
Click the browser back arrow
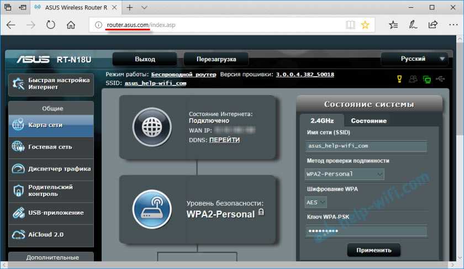(x=11, y=25)
